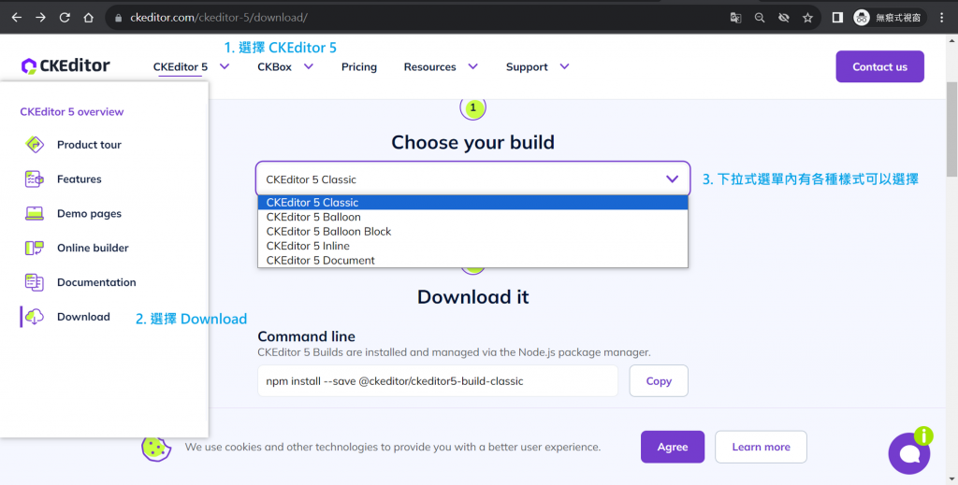The width and height of the screenshot is (958, 485).
Task: Go to browser home icon
Action: (x=89, y=18)
